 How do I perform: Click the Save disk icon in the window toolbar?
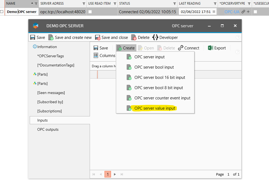pos(32,37)
